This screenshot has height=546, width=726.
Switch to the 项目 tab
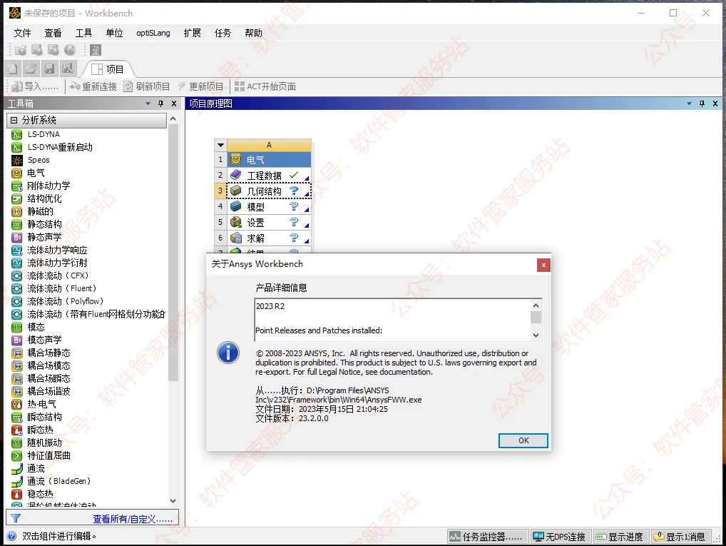[x=108, y=69]
